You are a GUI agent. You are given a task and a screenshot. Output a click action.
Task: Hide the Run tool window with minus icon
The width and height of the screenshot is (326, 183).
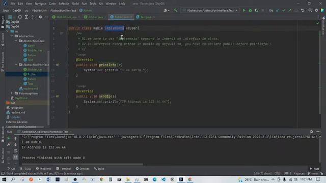(x=318, y=132)
